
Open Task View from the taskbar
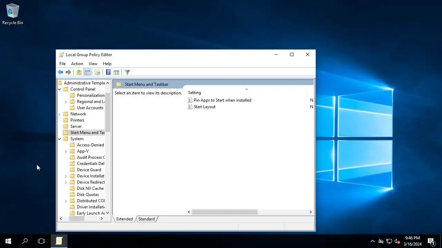click(41, 241)
